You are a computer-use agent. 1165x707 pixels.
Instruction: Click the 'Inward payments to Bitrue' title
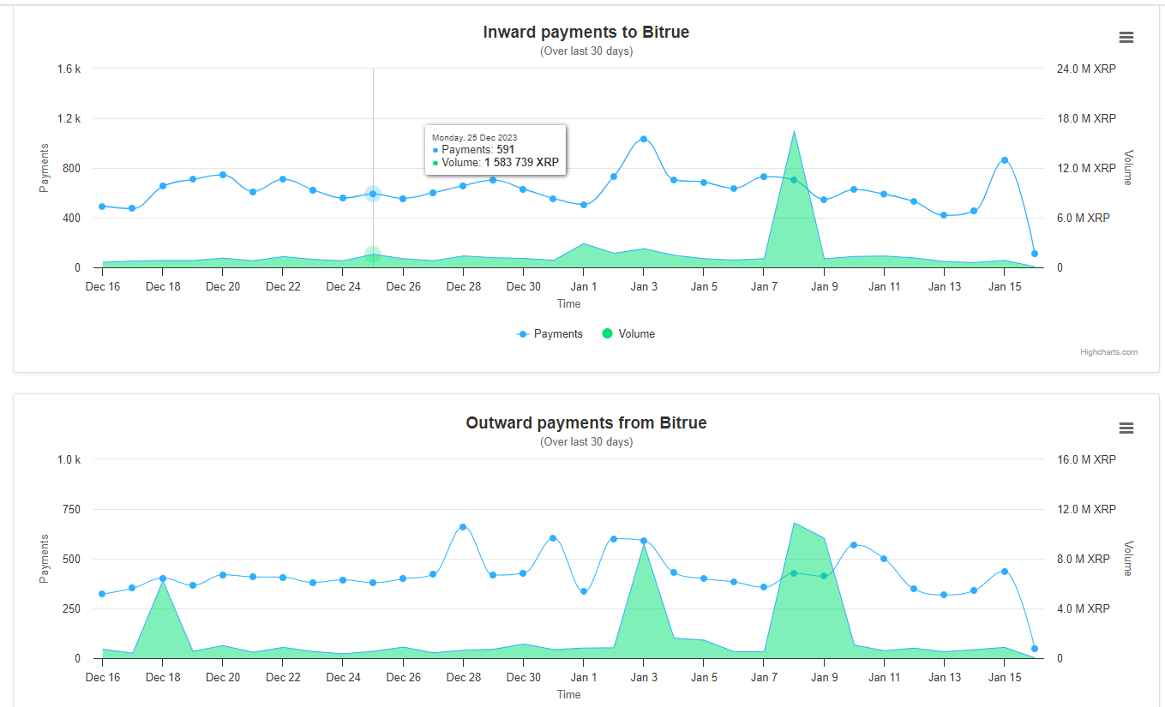(x=586, y=33)
